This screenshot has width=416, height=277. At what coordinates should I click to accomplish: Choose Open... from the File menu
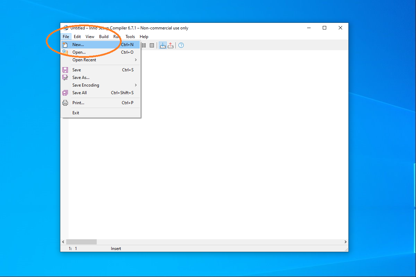[101, 52]
